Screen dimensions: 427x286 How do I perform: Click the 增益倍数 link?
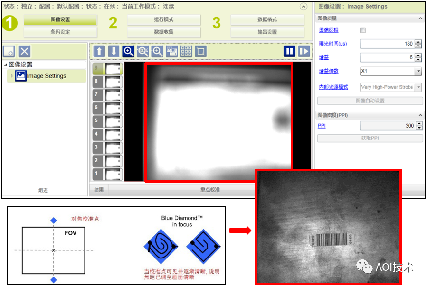point(328,71)
